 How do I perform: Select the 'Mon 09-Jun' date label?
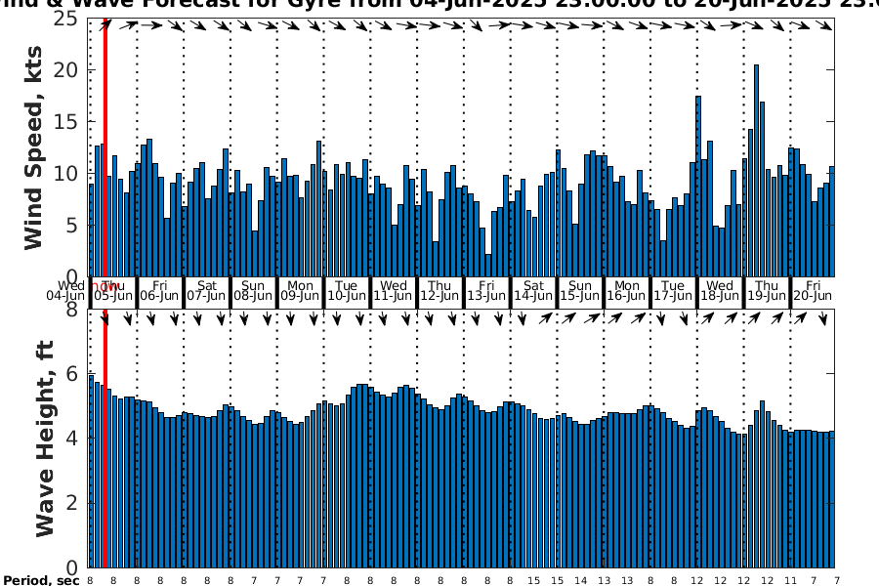[300, 290]
